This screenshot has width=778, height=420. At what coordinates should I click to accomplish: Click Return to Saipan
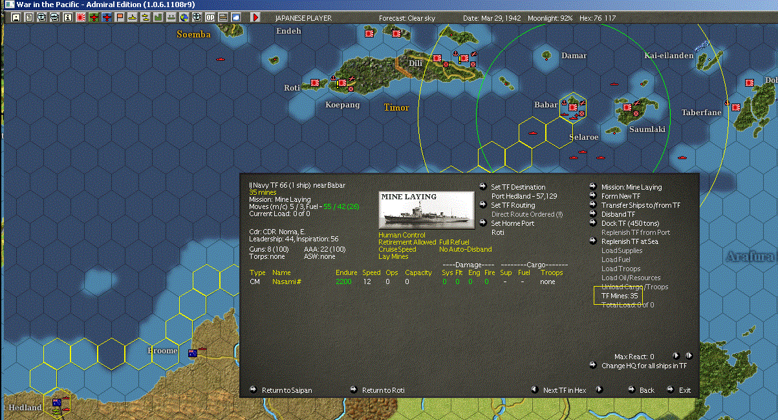coord(287,390)
